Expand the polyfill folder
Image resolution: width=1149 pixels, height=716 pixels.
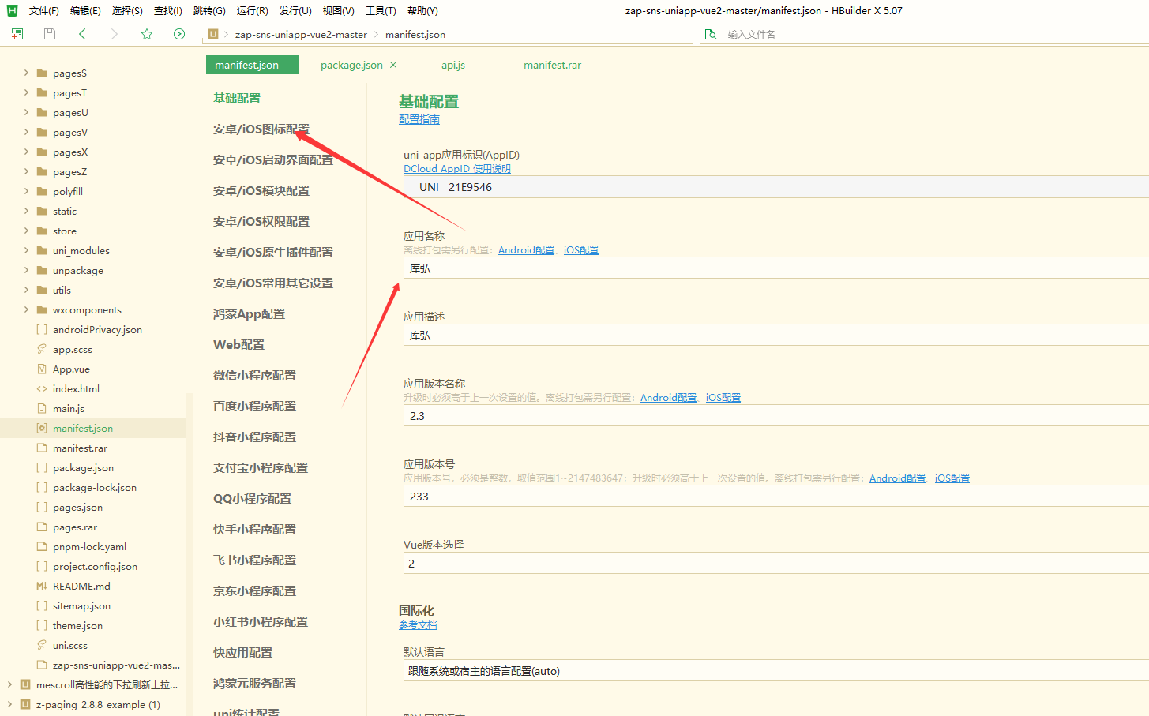point(26,191)
